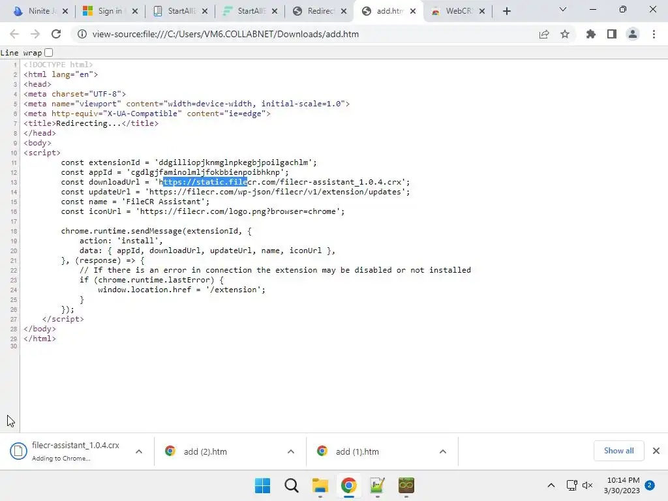Screen dimensions: 668x501
Task: Close the second StartAllBack tab
Action: [275, 11]
